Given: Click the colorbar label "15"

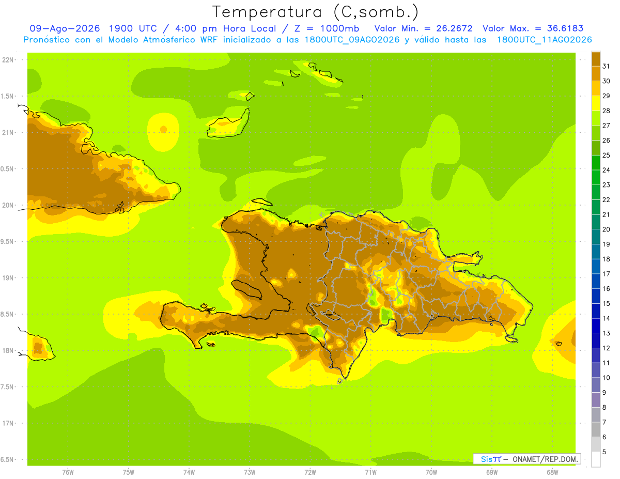Looking at the screenshot, I should pos(606,303).
